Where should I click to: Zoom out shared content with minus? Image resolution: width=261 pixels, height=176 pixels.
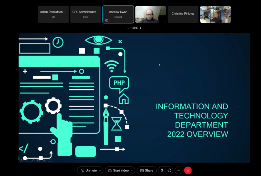(x=128, y=28)
